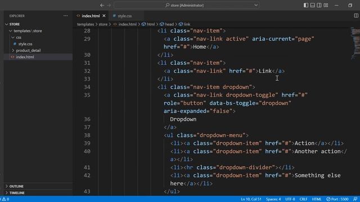360x202 pixels.
Task: Select index.html in the explorer tree
Action: (25, 57)
